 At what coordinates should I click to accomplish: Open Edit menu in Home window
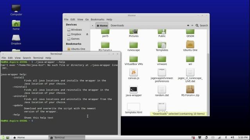pos(73,19)
